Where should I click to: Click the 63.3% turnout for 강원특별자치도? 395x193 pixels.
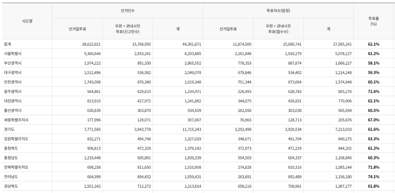374,139
